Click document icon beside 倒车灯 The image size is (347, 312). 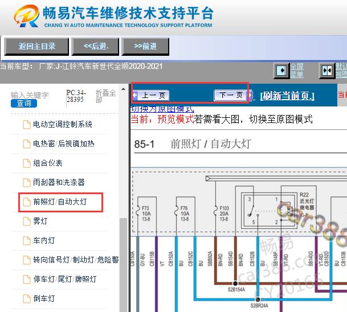point(27,299)
